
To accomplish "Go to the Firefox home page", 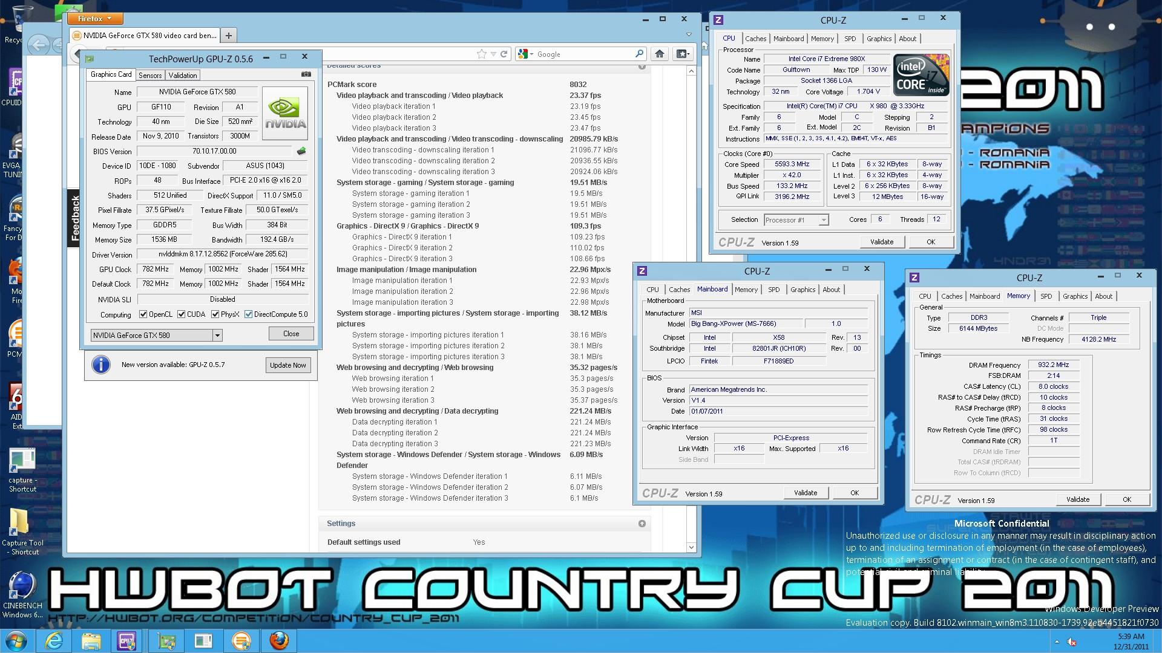I will pyautogui.click(x=660, y=54).
